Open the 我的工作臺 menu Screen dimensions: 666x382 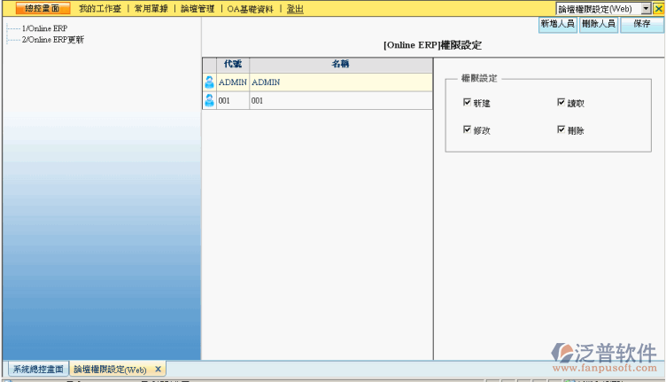(99, 9)
